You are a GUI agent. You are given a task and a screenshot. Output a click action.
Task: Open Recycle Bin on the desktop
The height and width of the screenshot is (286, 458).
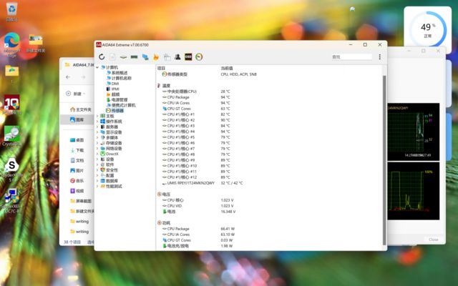click(x=11, y=12)
